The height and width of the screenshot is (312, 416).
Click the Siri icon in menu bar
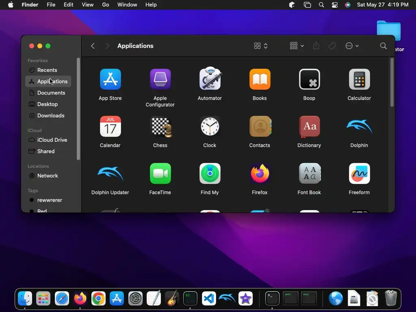[348, 5]
